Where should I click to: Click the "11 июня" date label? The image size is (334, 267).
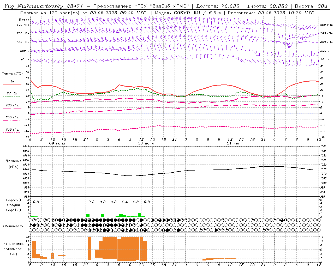tap(235, 143)
